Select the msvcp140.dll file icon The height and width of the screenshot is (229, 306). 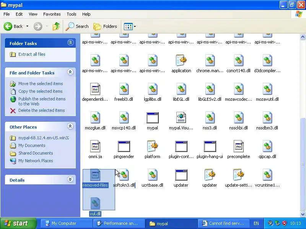124,118
